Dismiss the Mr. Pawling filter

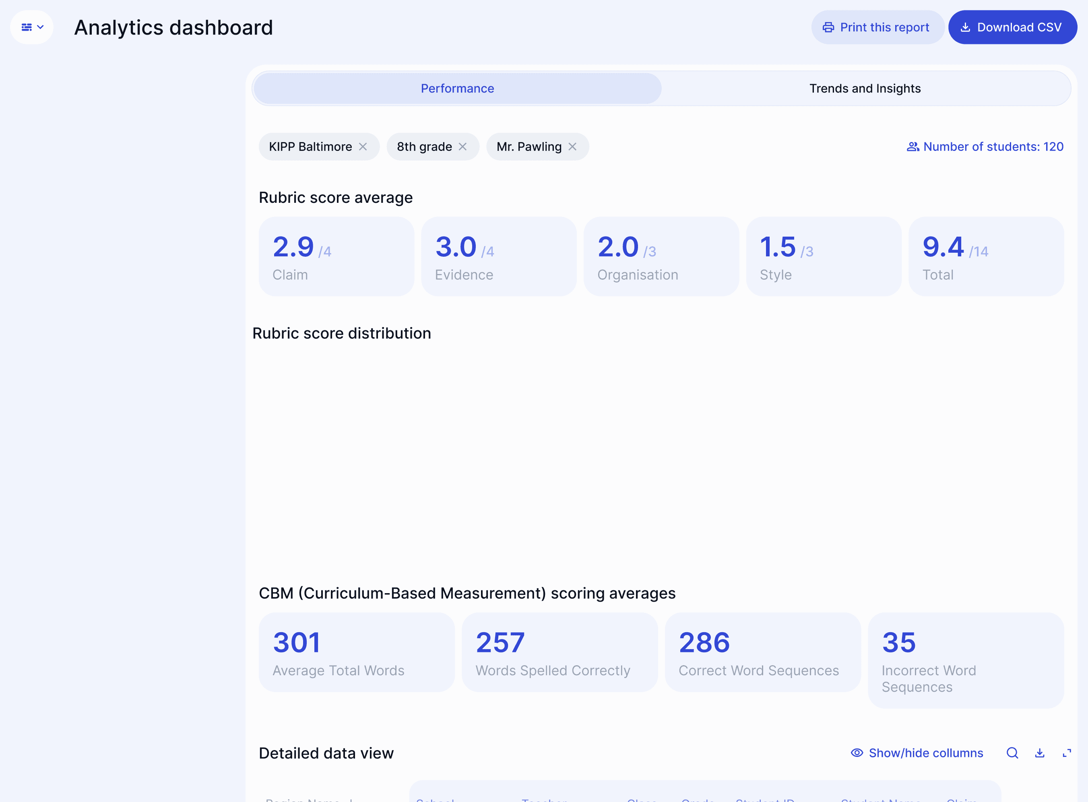[572, 146]
